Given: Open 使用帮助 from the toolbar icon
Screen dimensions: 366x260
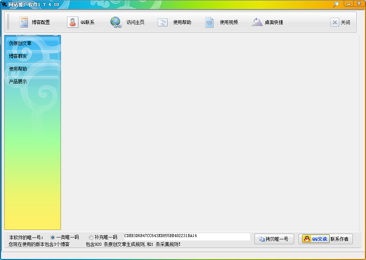Looking at the screenshot, I should tap(163, 22).
